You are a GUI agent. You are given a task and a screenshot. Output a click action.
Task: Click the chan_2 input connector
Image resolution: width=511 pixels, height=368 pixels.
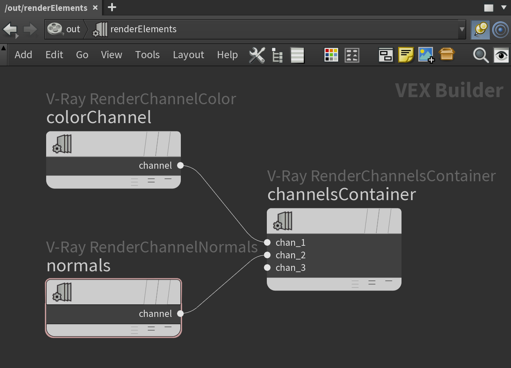(x=267, y=255)
